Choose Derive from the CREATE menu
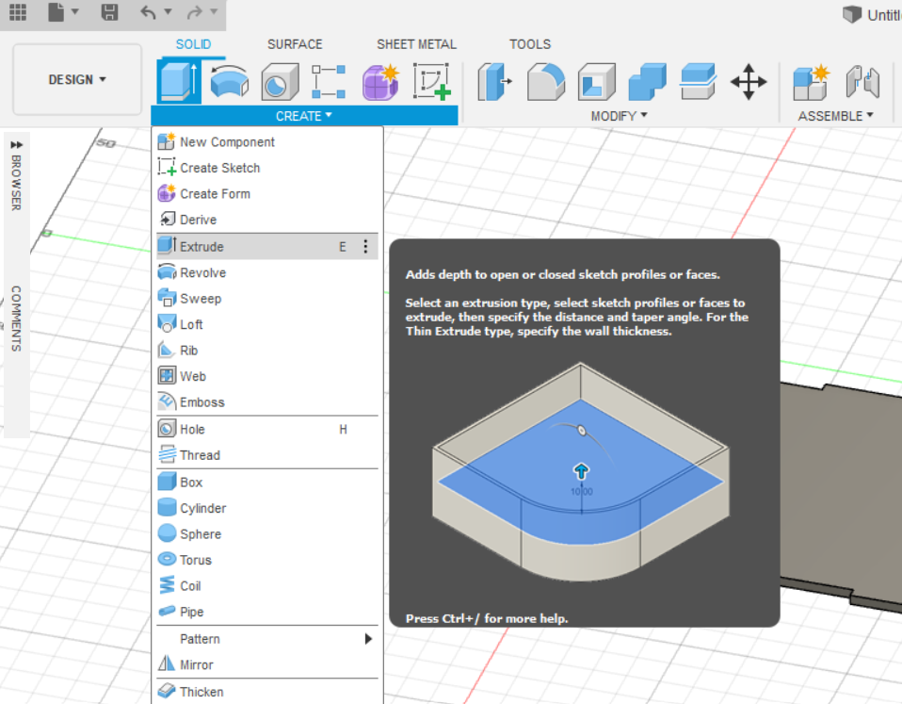Viewport: 902px width, 704px height. point(267,220)
